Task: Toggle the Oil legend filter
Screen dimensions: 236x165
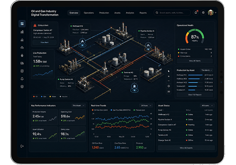Action: (x=35, y=97)
